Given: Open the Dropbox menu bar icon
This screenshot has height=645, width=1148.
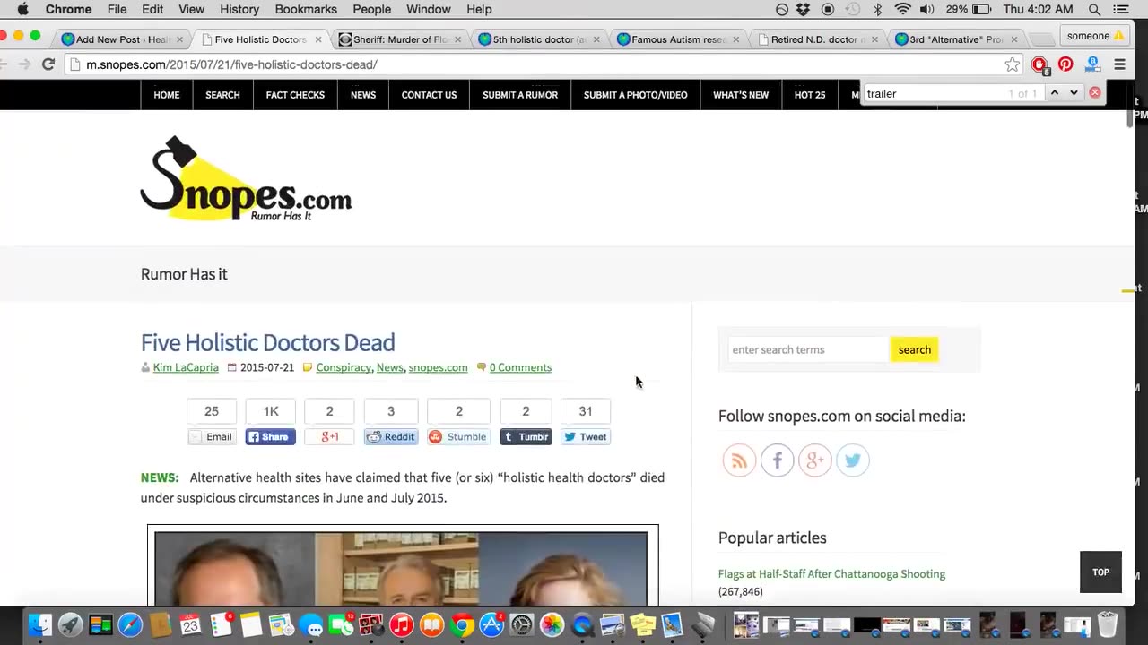Looking at the screenshot, I should coord(804,10).
